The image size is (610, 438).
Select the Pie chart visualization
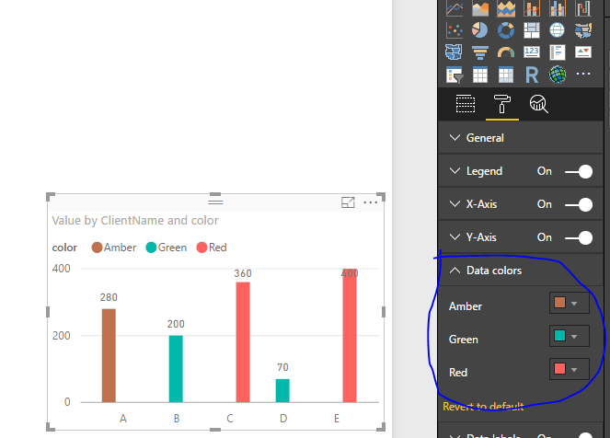point(480,30)
